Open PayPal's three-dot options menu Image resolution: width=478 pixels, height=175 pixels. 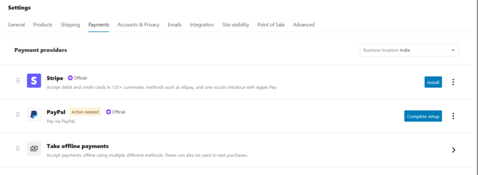point(453,116)
